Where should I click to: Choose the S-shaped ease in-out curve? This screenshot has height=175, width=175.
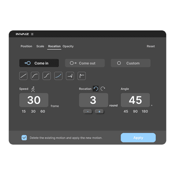pos(46,76)
